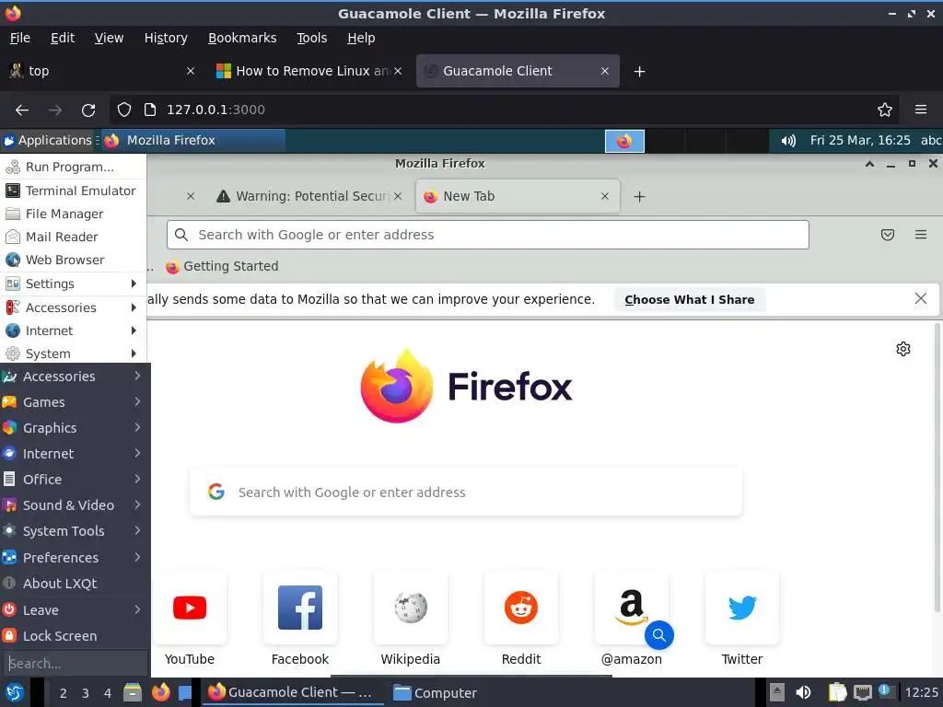The width and height of the screenshot is (943, 707).
Task: Expand LXQt Office submenu
Action: pos(74,479)
